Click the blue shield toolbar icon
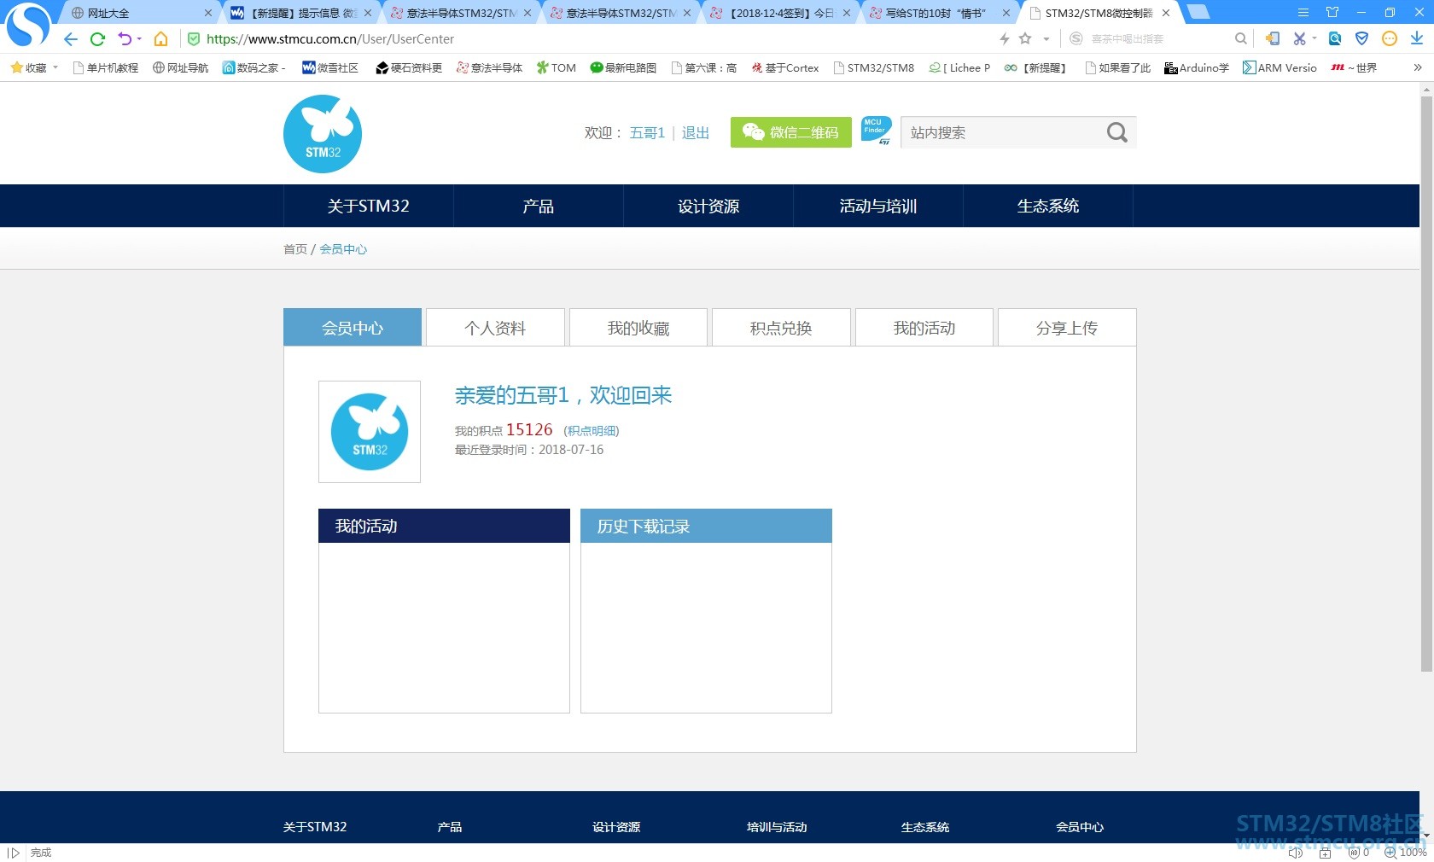This screenshot has height=862, width=1434. click(x=1362, y=38)
